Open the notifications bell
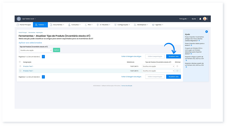 coord(200,19)
